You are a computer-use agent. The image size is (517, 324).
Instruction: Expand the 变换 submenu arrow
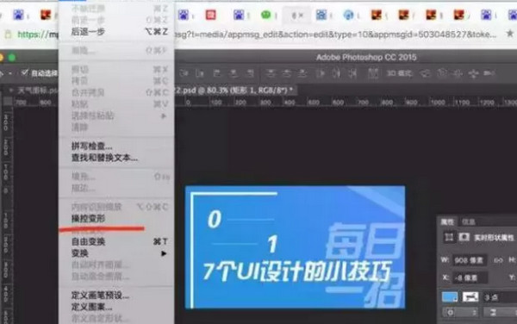[x=164, y=253]
